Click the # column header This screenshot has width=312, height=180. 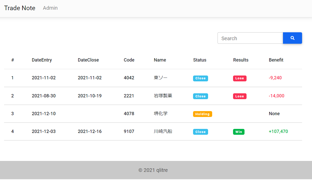(13, 60)
